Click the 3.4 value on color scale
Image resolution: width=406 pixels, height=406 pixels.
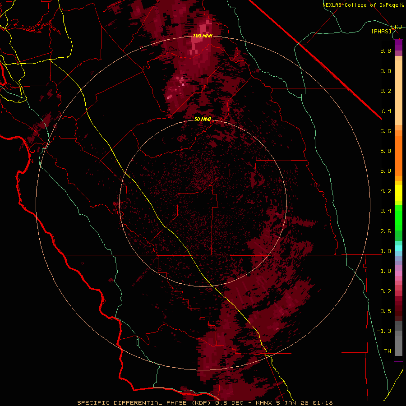(386, 211)
